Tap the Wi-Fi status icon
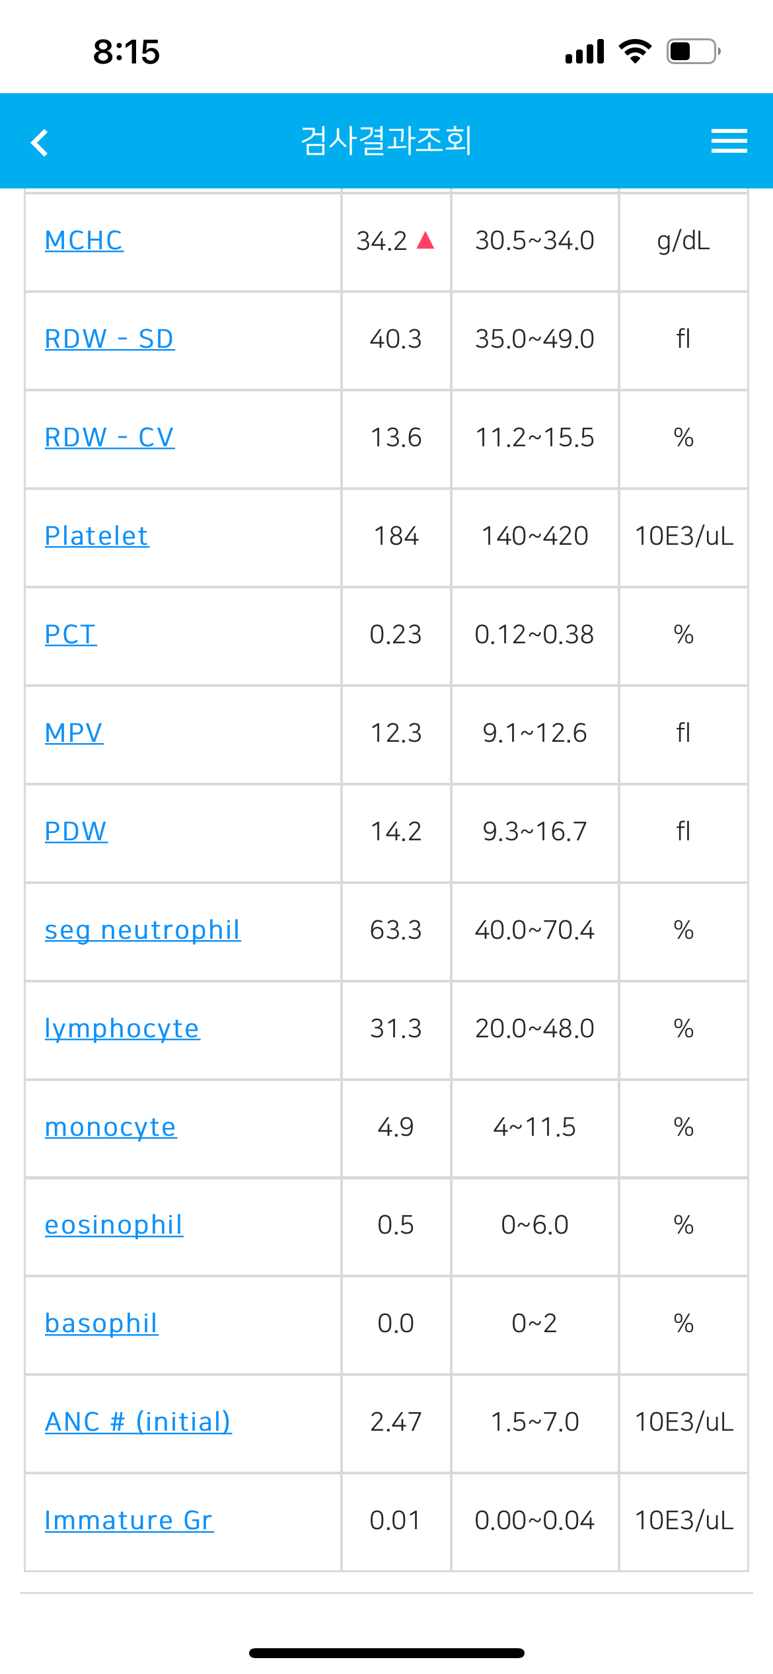The width and height of the screenshot is (773, 1674). [x=635, y=51]
